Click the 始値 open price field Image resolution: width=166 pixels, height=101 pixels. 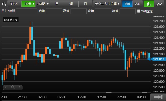[54, 11]
